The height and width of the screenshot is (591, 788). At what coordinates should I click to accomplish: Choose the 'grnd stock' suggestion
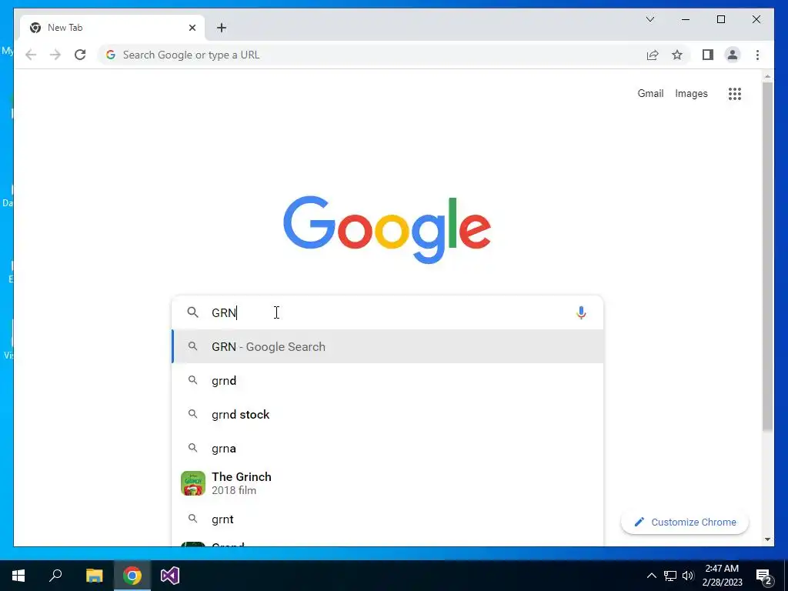pyautogui.click(x=387, y=415)
